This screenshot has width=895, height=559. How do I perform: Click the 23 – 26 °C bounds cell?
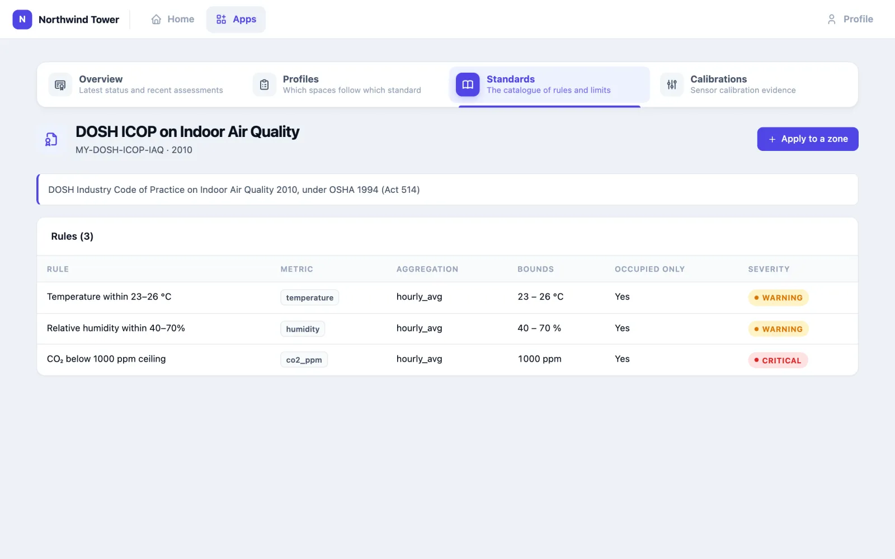[x=540, y=297]
